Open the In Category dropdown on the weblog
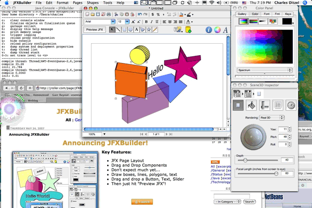This screenshot has width=312, height=208. point(227,202)
